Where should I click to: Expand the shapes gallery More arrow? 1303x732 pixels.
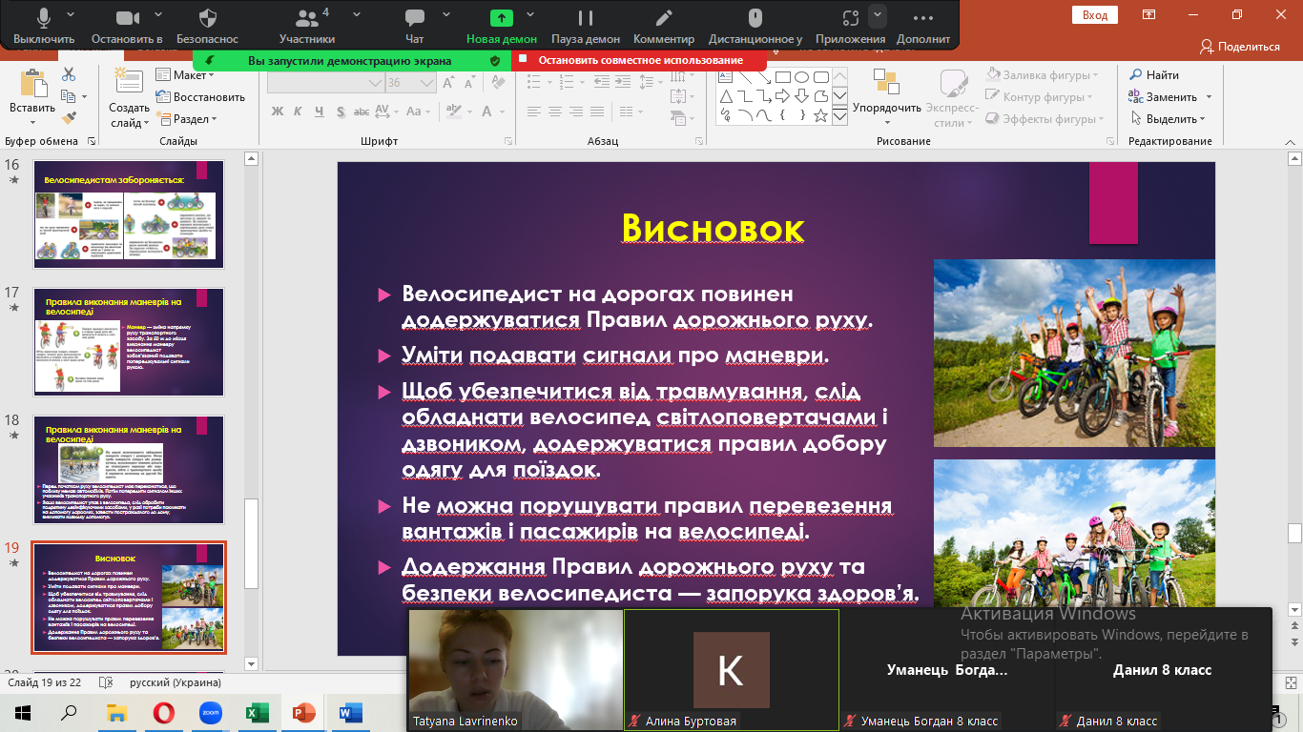(x=839, y=115)
